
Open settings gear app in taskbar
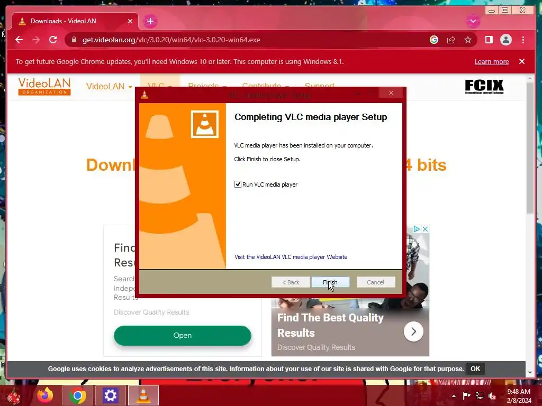(x=110, y=395)
